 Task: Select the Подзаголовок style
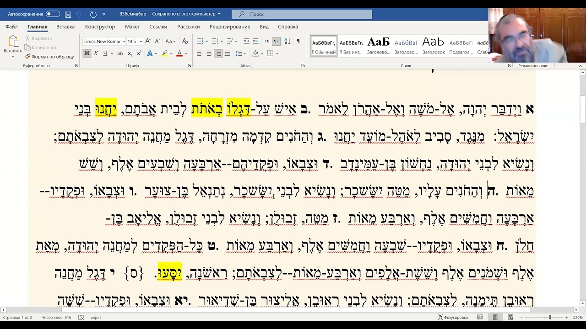pos(461,46)
